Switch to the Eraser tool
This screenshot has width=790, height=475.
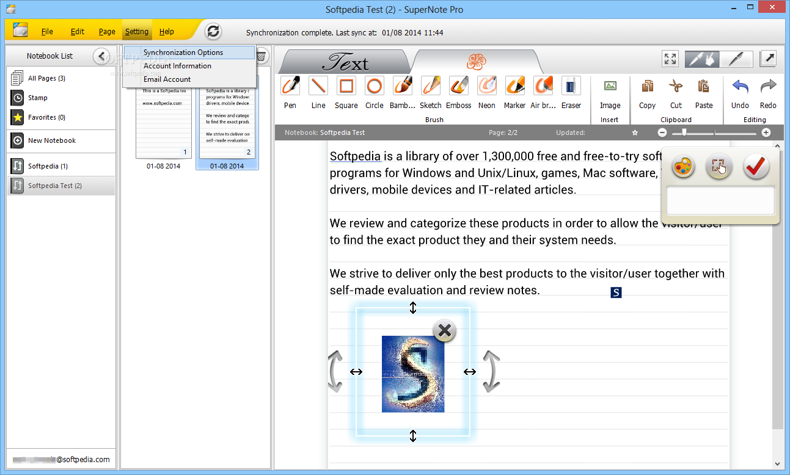571,85
